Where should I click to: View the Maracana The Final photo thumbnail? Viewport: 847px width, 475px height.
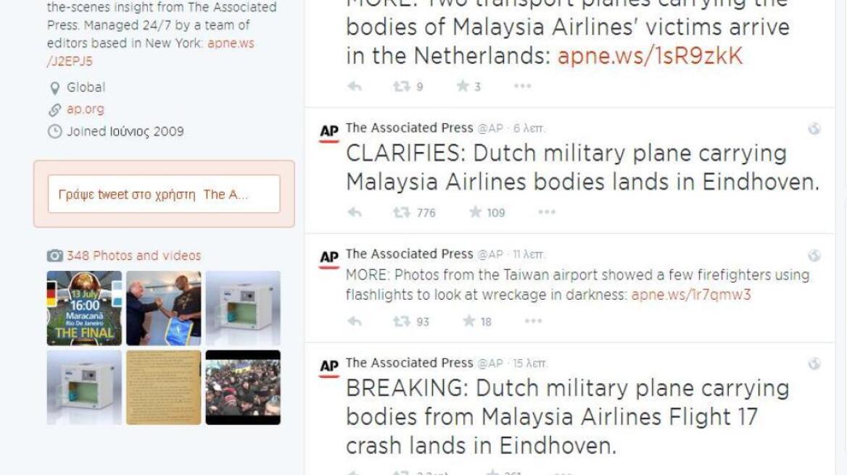[84, 308]
